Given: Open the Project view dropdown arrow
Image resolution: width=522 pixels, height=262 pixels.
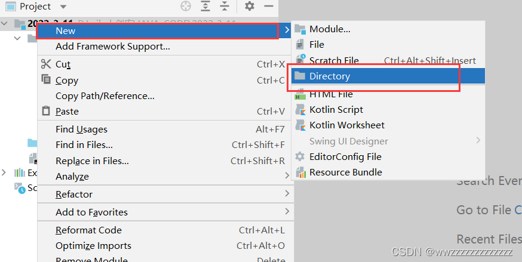Looking at the screenshot, I should (x=63, y=7).
